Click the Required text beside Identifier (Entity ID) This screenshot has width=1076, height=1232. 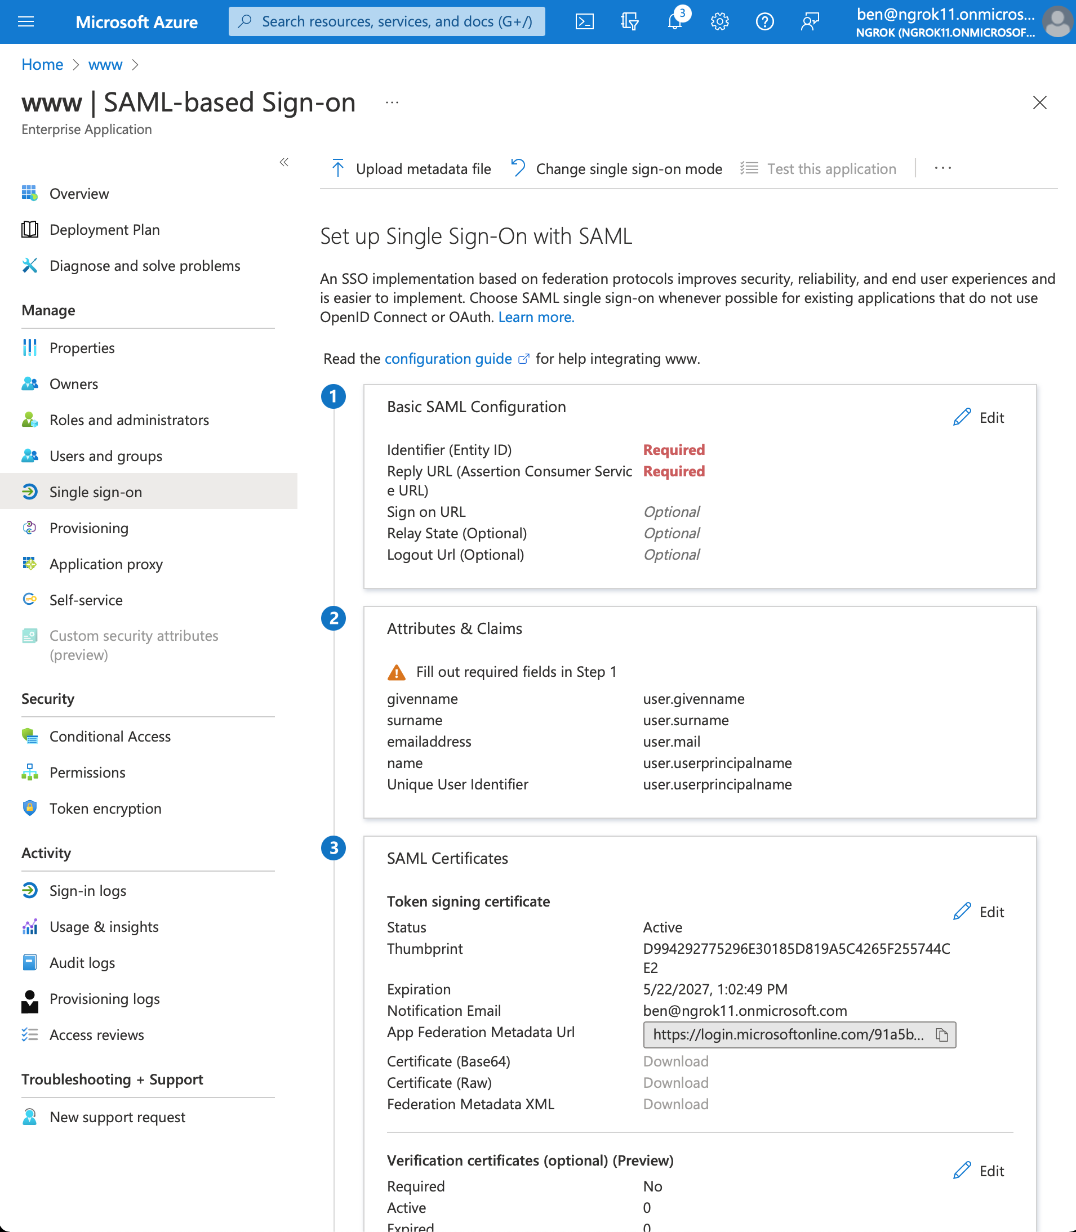pos(674,449)
